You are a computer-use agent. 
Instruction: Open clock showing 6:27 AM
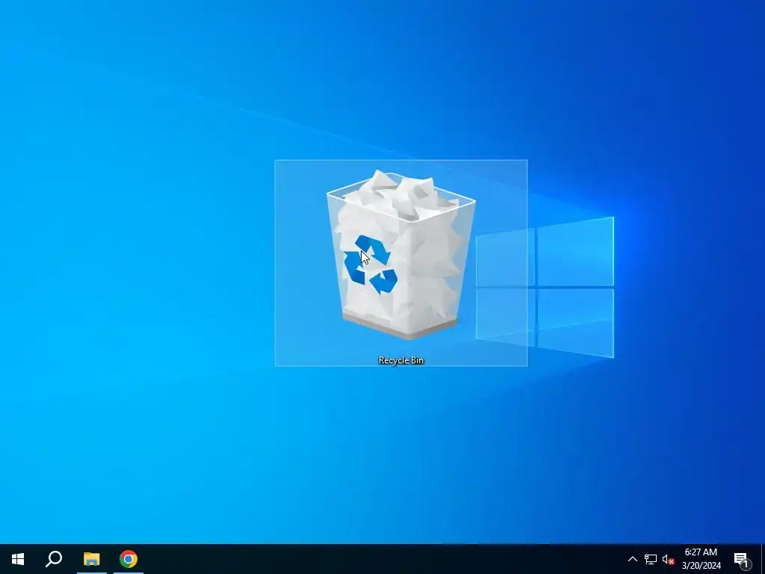[701, 559]
